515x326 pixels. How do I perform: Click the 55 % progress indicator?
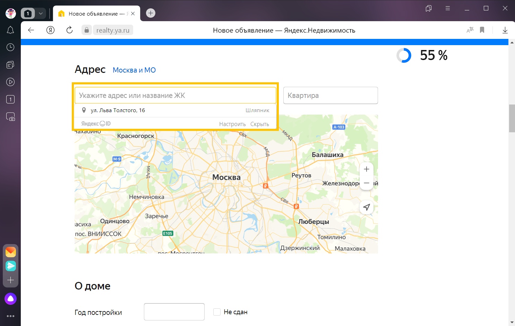click(x=422, y=55)
